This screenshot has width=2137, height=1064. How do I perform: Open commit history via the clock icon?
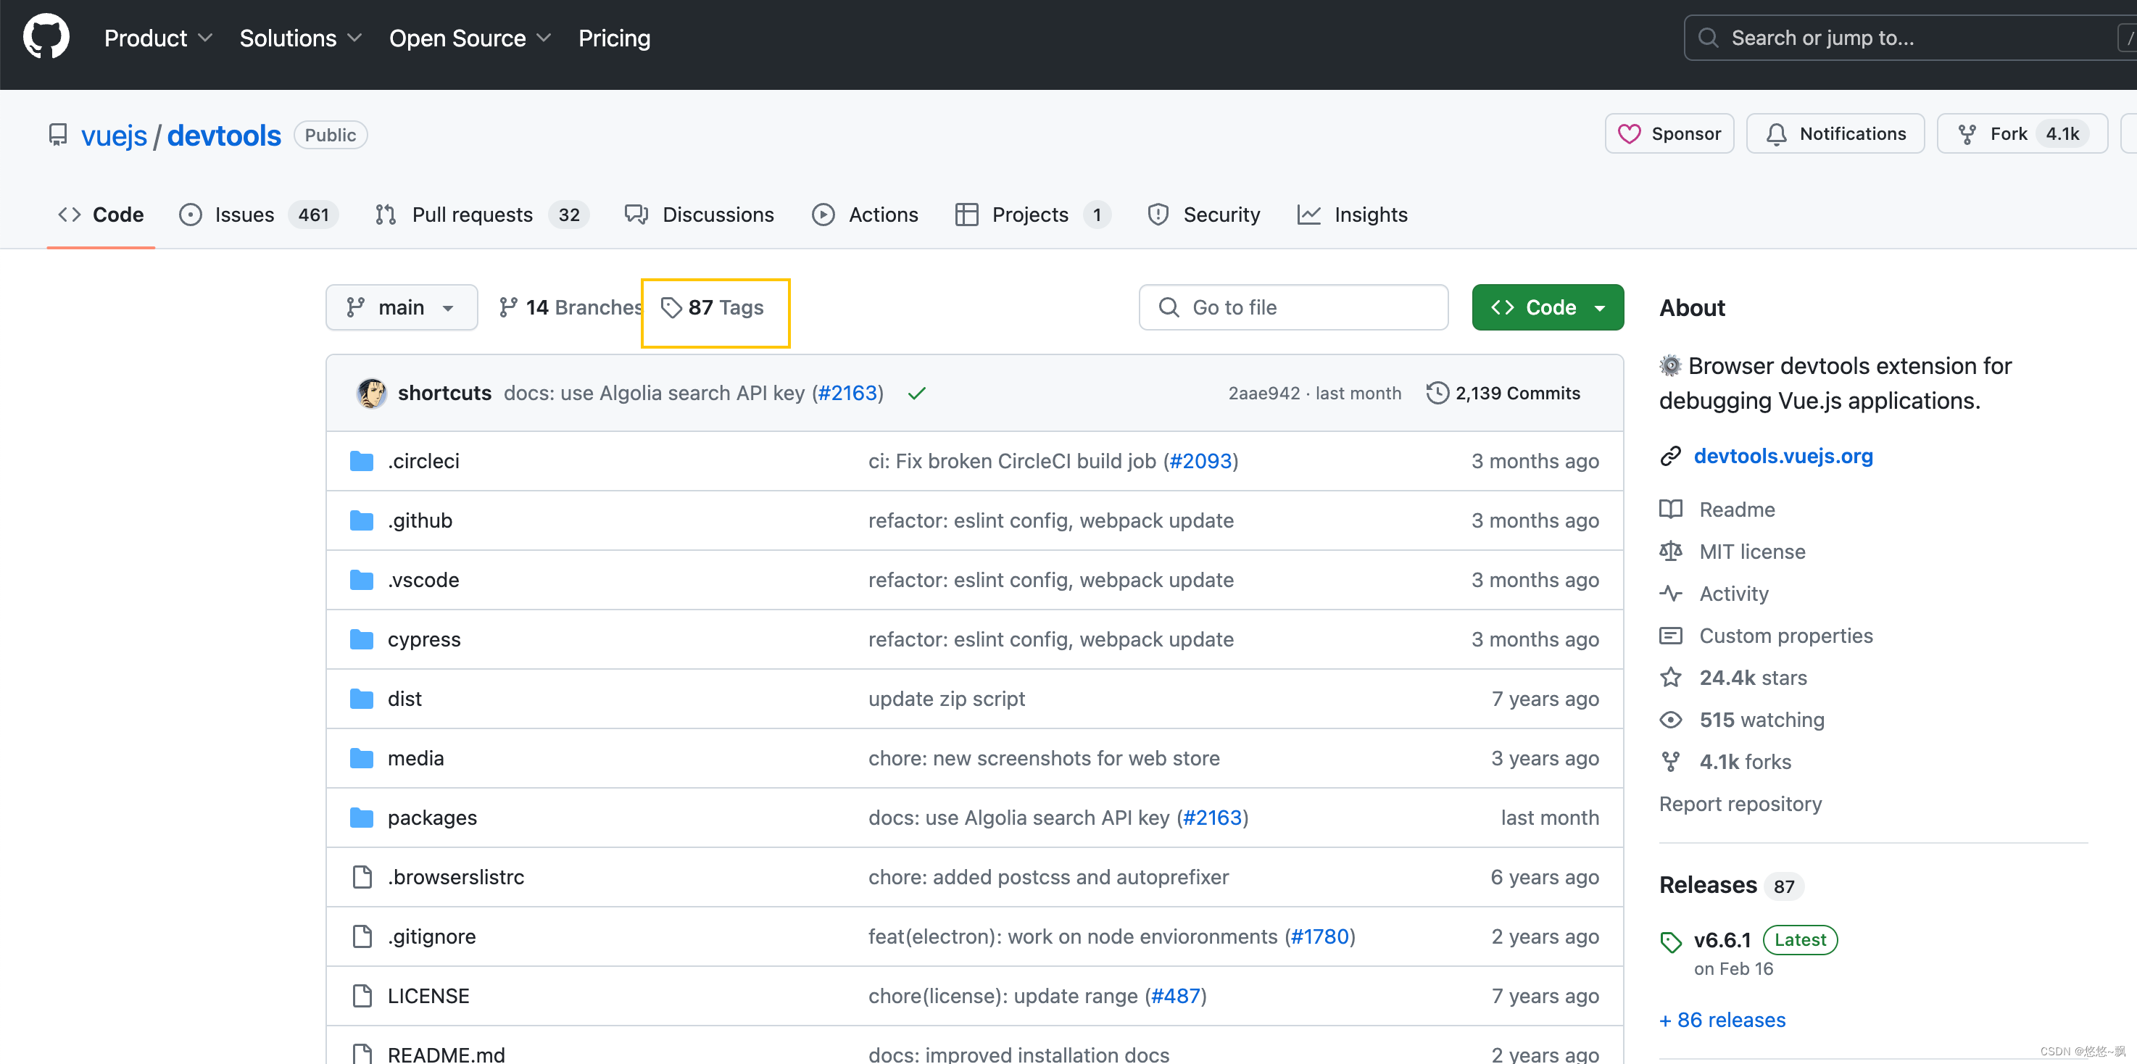tap(1437, 392)
